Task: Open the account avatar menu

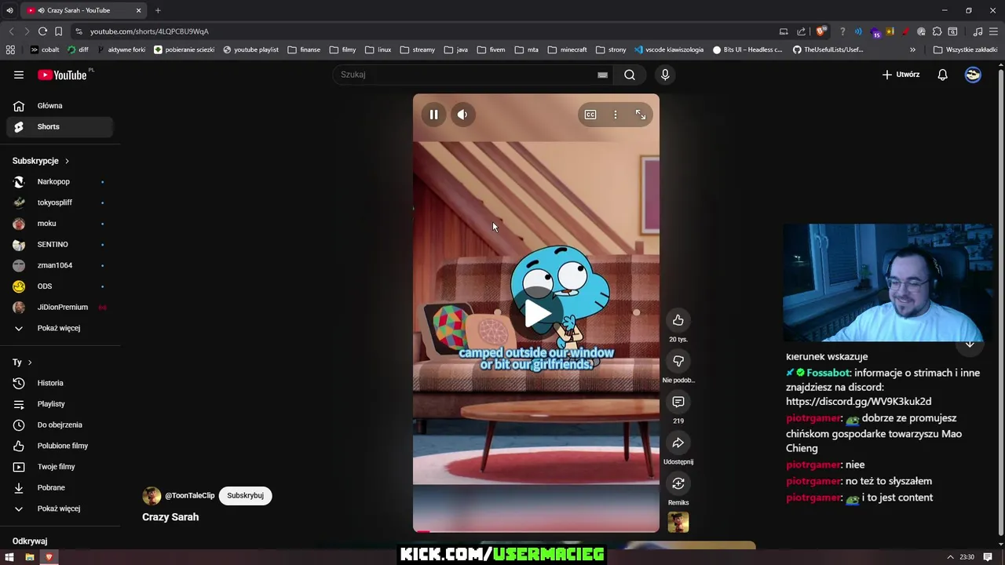Action: (x=973, y=75)
